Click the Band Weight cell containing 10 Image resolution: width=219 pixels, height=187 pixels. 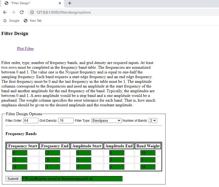coord(148,153)
